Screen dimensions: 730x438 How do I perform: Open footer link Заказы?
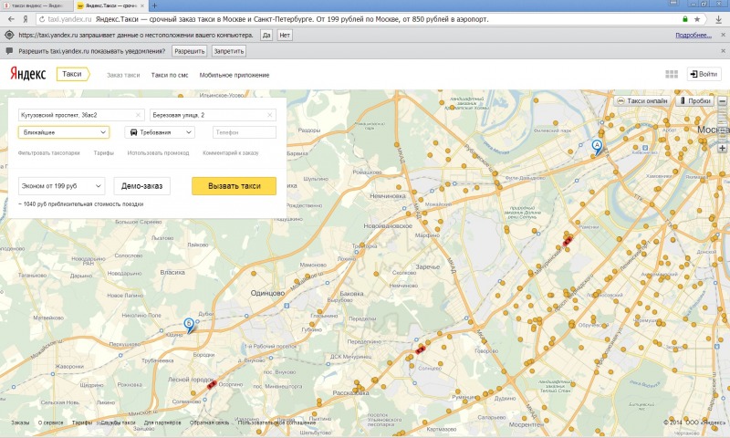pyautogui.click(x=20, y=422)
